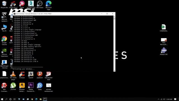Viewport: 179px width, 101px height.
Task: Open This PC desktop icon
Action: 4,28
